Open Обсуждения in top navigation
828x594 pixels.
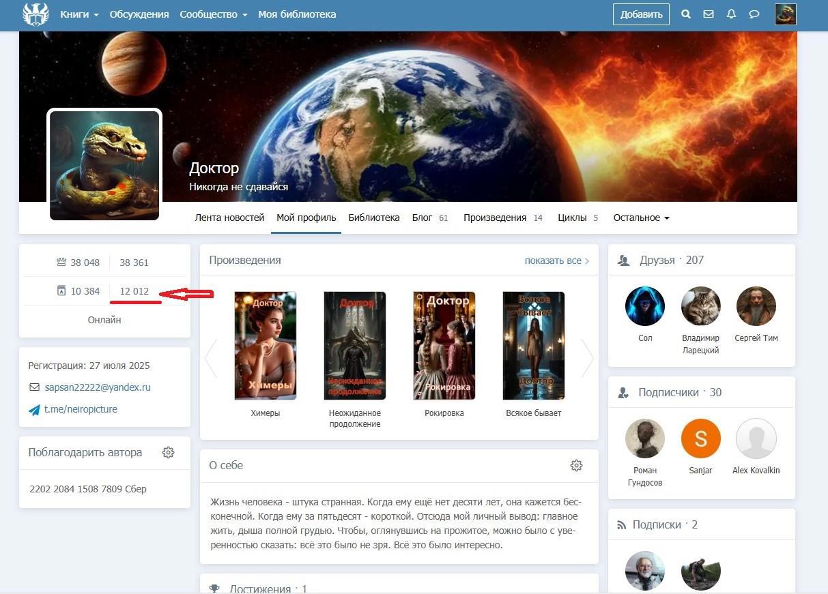[139, 14]
